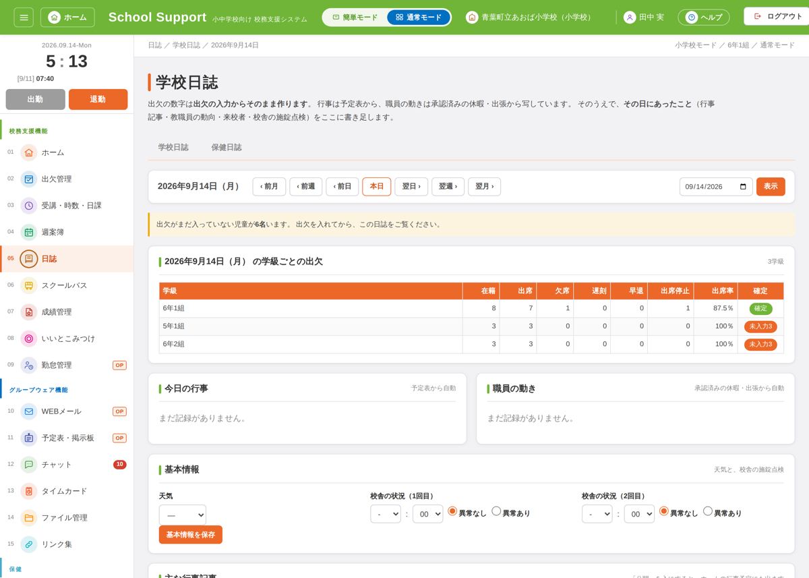Open 勤怠管理 person-clock icon
This screenshot has height=578, width=809.
pyautogui.click(x=28, y=365)
